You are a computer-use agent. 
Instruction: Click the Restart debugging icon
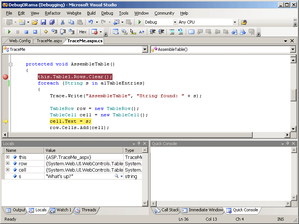(35, 32)
